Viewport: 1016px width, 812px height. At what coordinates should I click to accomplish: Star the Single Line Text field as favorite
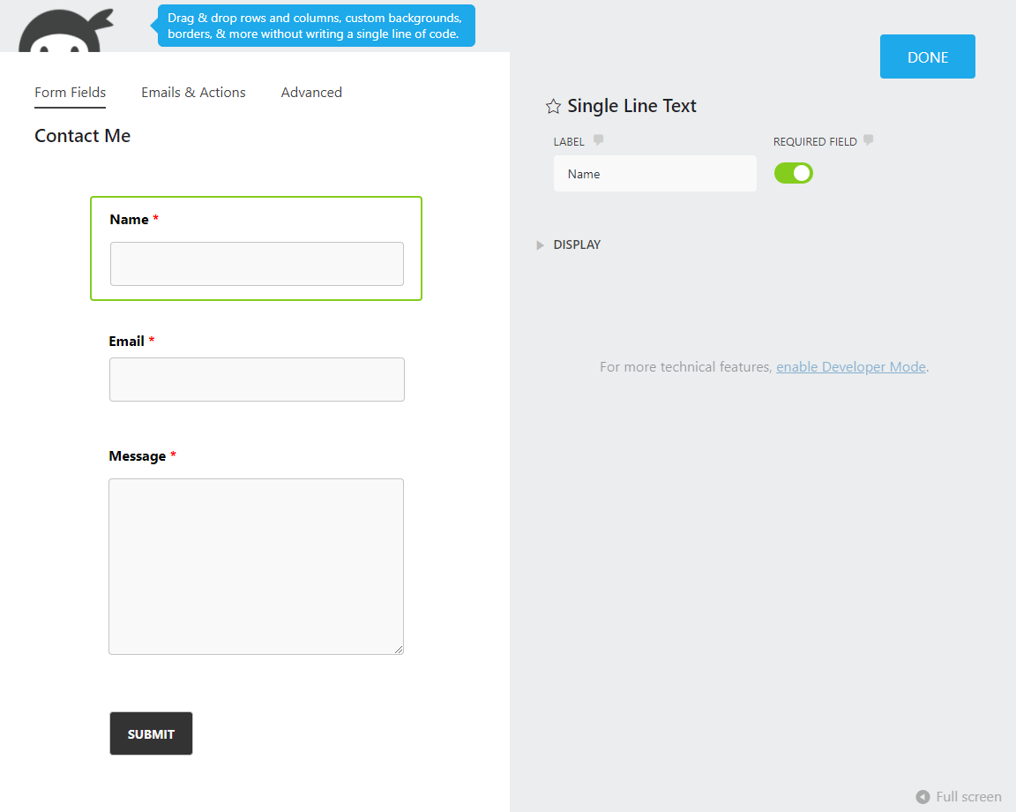pyautogui.click(x=553, y=105)
